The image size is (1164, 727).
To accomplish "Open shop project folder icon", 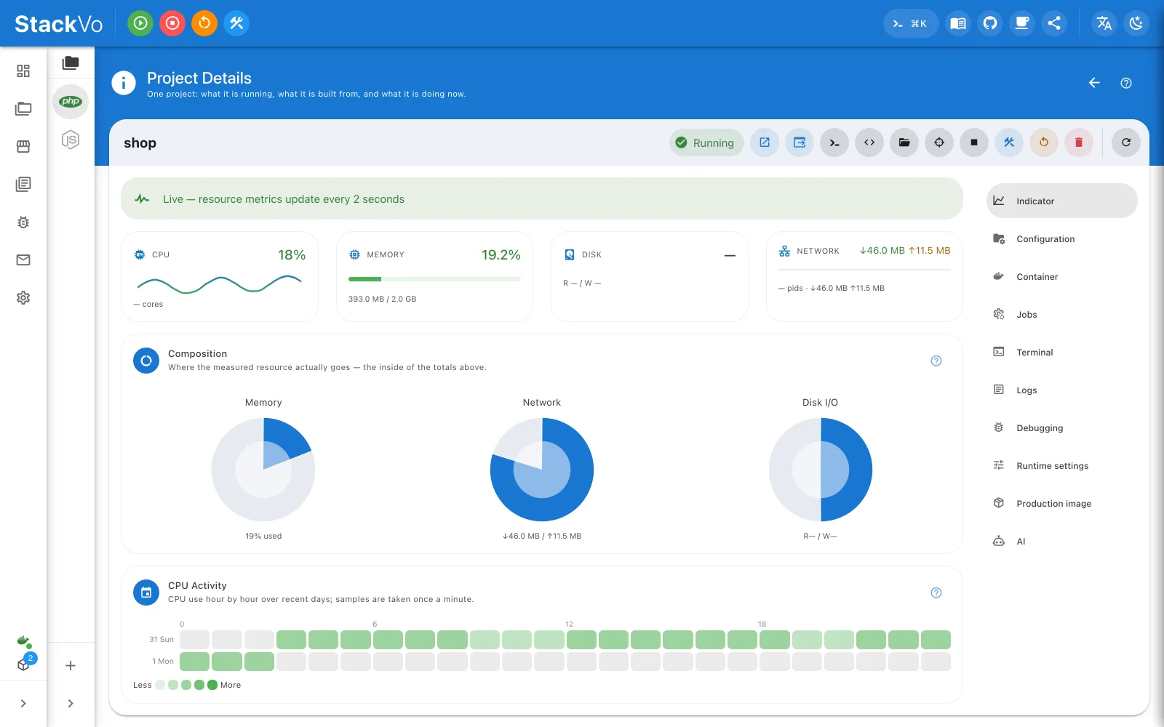I will tap(904, 142).
